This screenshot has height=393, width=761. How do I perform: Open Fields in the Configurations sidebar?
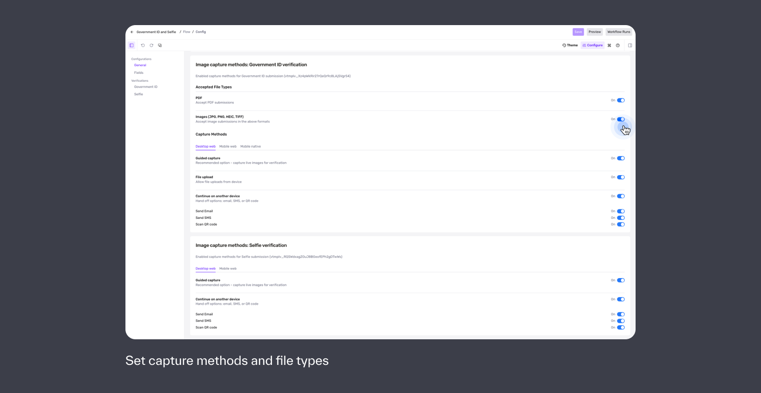[138, 73]
